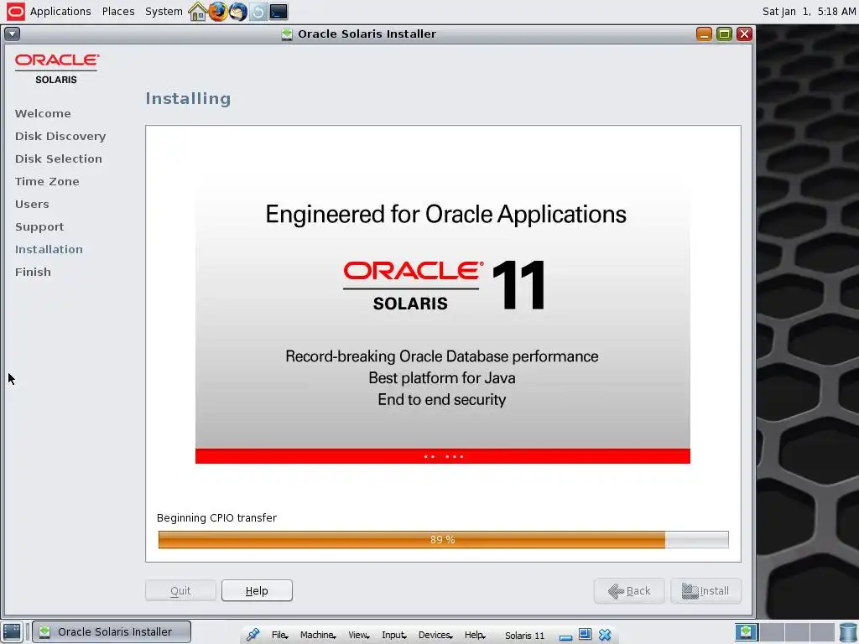
Task: Launch Firefox from the top panel
Action: tap(217, 12)
